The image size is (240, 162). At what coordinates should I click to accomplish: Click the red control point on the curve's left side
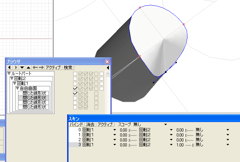click(x=140, y=56)
